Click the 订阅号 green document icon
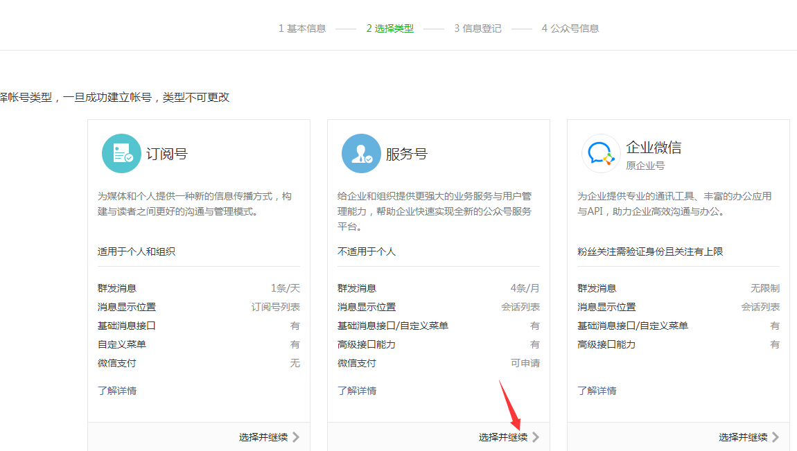Viewport: 797px width, 451px height. click(121, 154)
